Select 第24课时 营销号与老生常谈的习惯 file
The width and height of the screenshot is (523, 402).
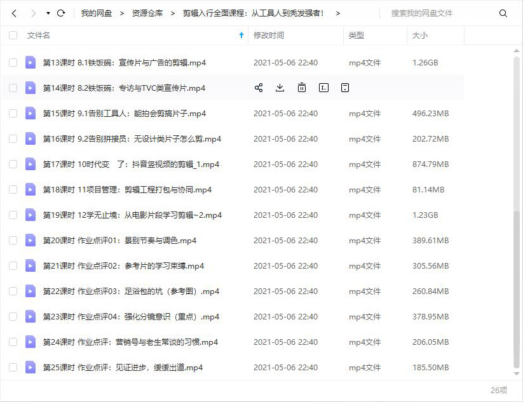130,342
